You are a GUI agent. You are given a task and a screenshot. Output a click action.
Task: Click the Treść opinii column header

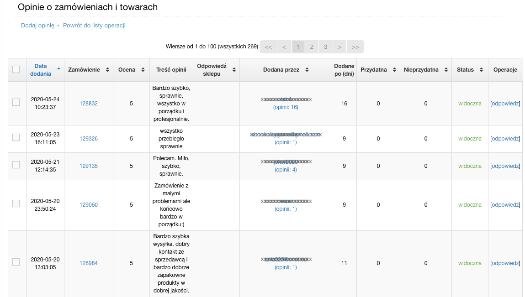click(171, 70)
